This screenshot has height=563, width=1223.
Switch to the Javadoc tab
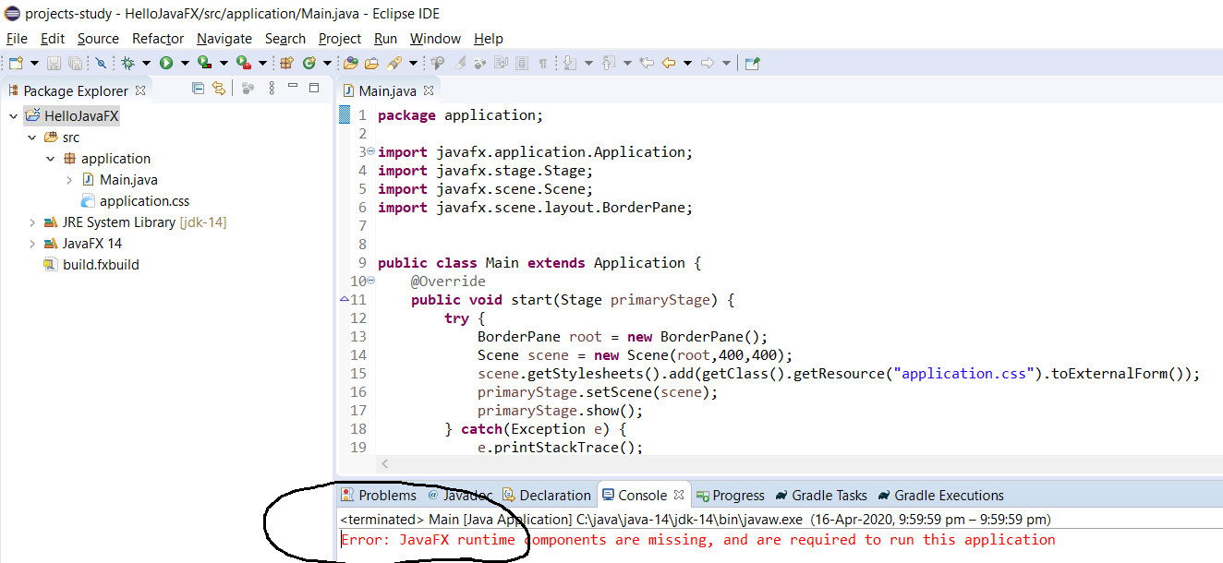[459, 496]
